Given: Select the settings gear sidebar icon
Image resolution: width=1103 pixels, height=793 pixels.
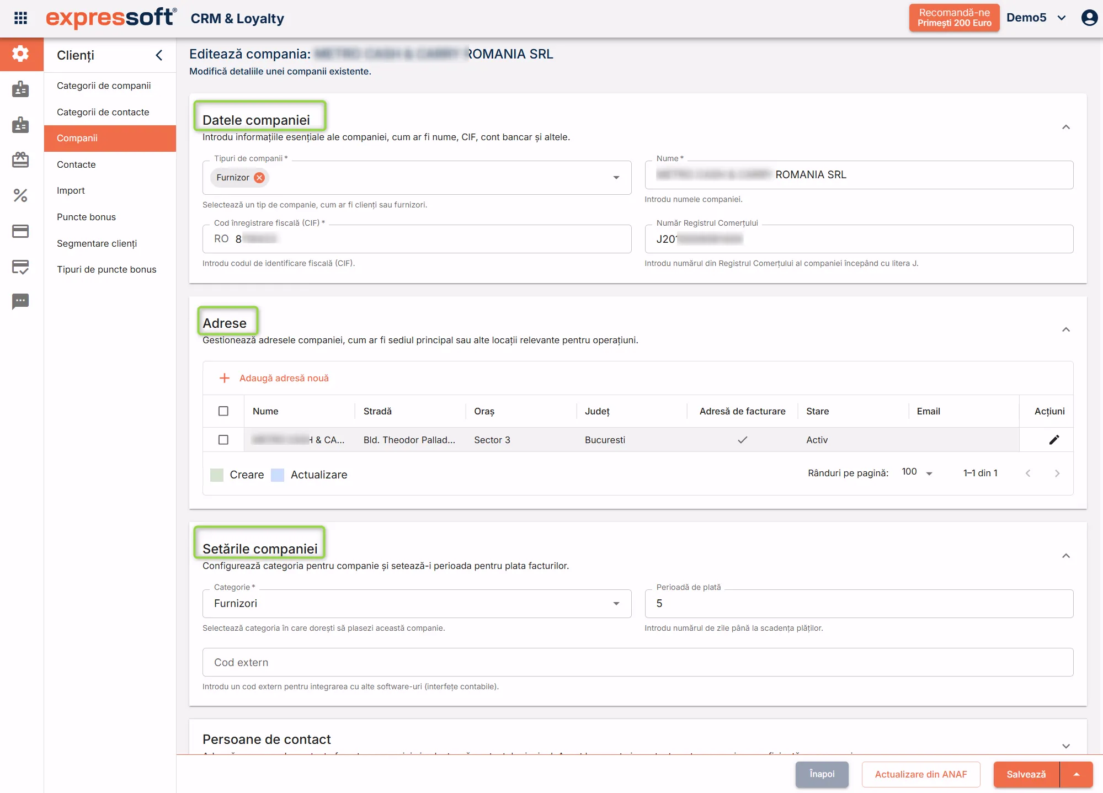Looking at the screenshot, I should [20, 54].
